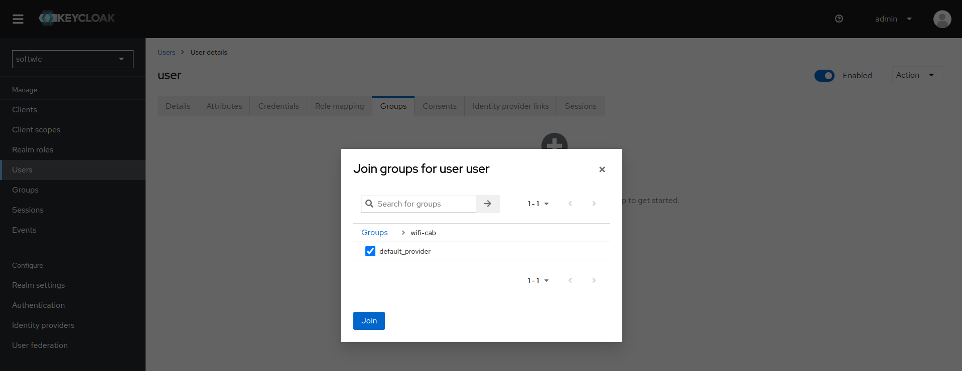Uncheck the default_provider group checkbox
962x371 pixels.
[370, 251]
